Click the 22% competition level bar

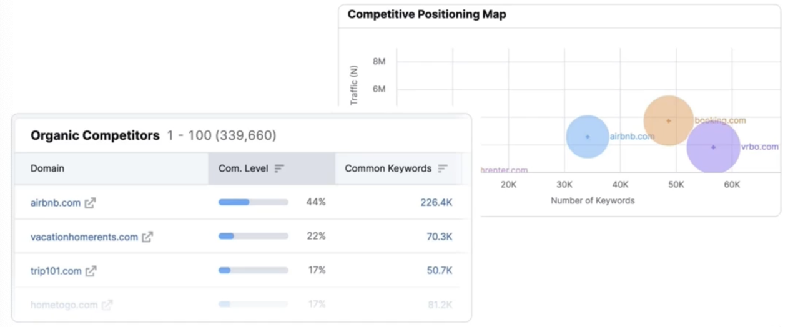point(253,237)
